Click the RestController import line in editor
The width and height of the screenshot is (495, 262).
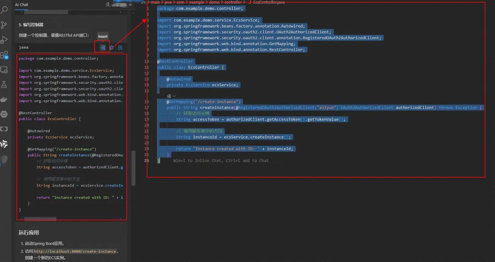231,50
